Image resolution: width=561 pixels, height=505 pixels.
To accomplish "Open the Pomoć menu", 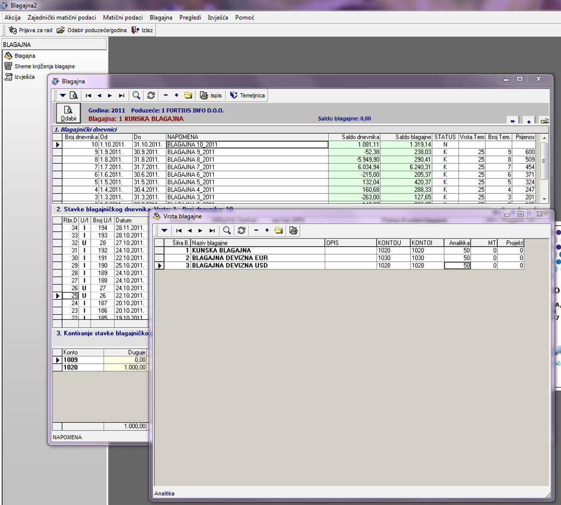I will pyautogui.click(x=245, y=17).
